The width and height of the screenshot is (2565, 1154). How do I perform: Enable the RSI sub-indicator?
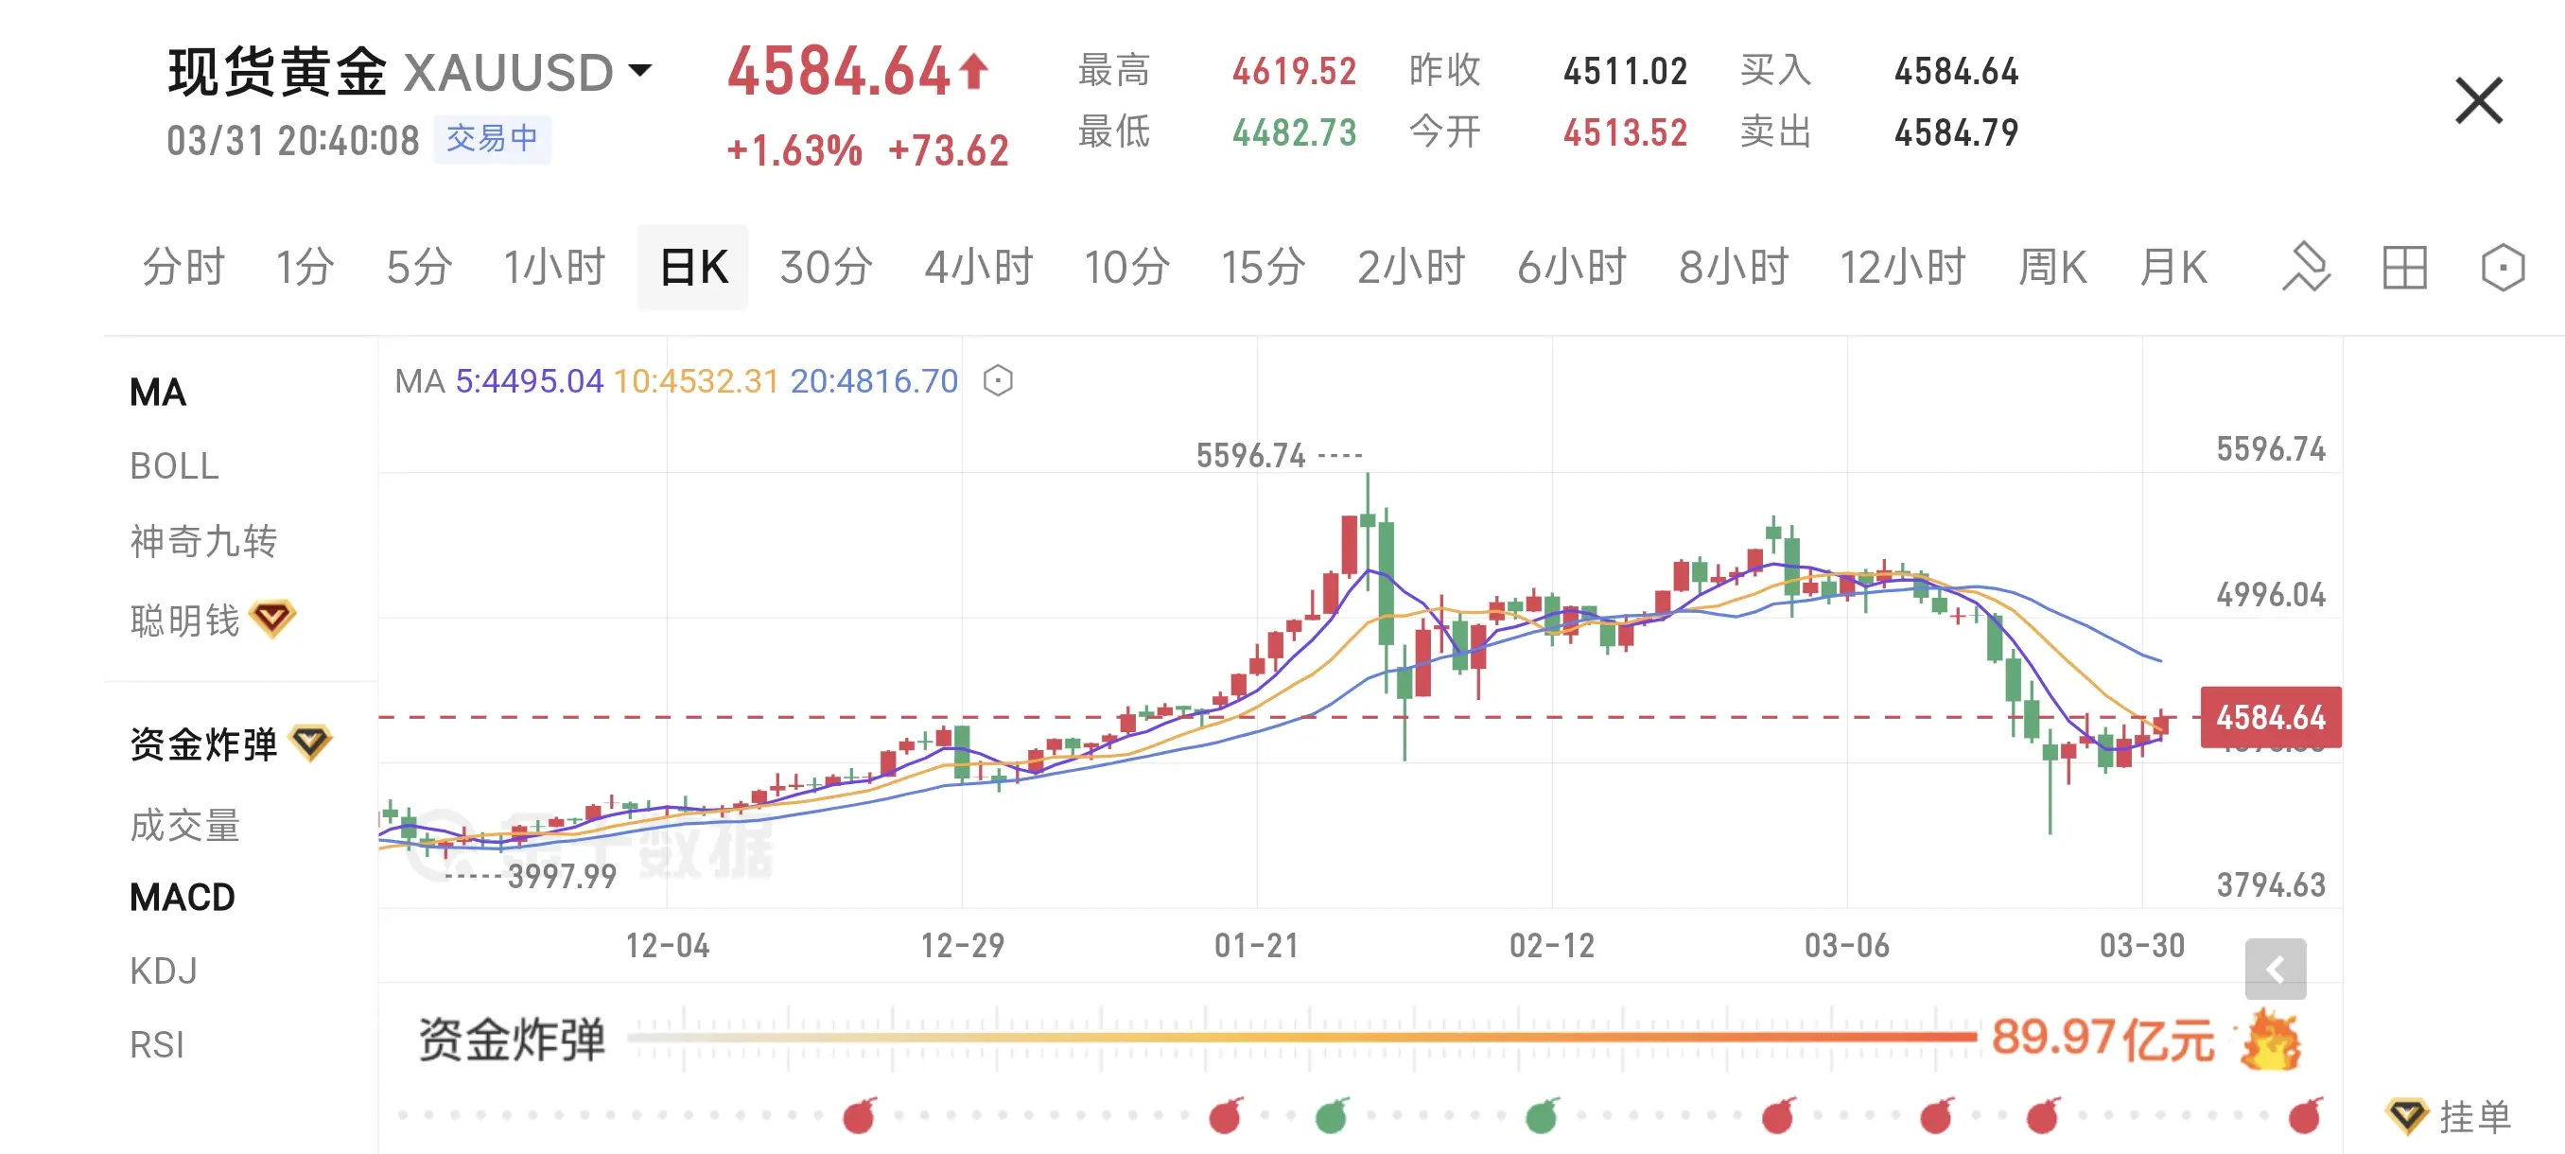tap(157, 1044)
